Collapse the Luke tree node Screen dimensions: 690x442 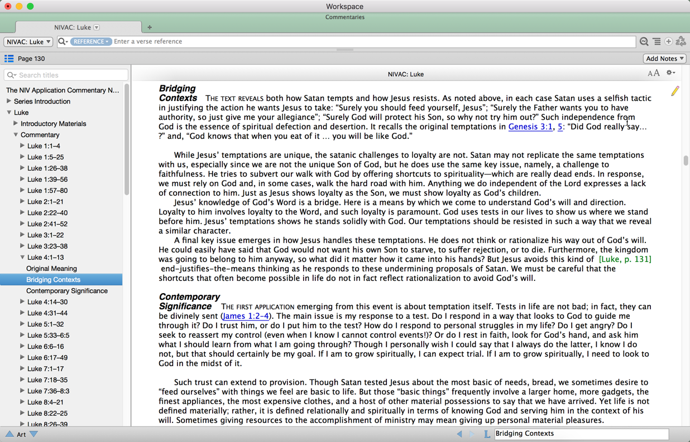[9, 113]
